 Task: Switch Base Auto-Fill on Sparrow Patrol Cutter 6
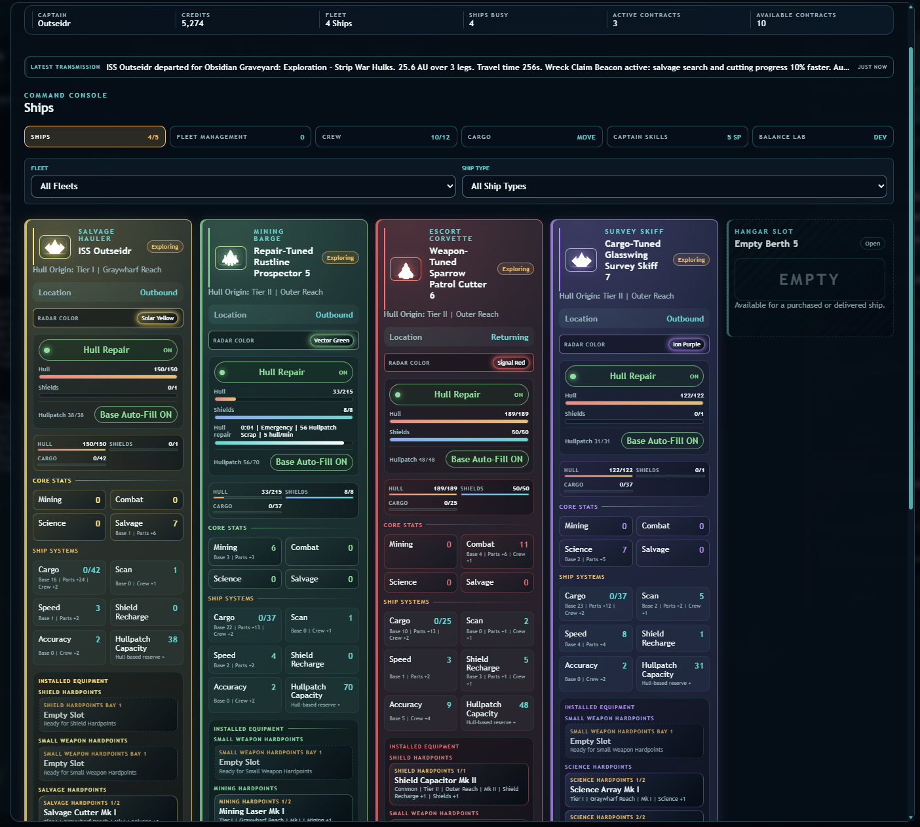pyautogui.click(x=487, y=459)
